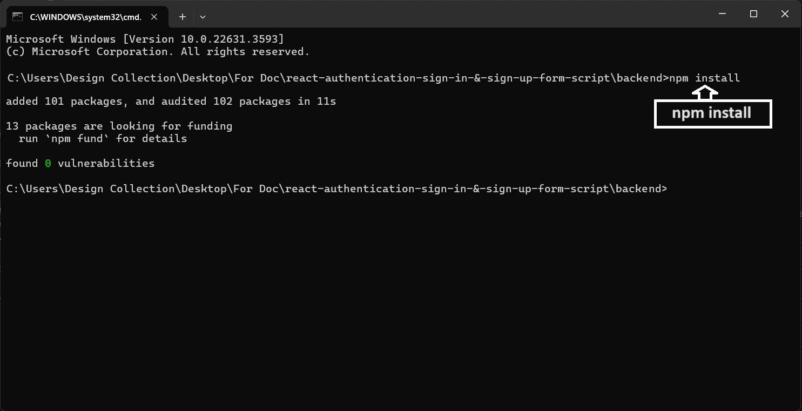Click the Microsoft Corporation copyright line

click(158, 52)
